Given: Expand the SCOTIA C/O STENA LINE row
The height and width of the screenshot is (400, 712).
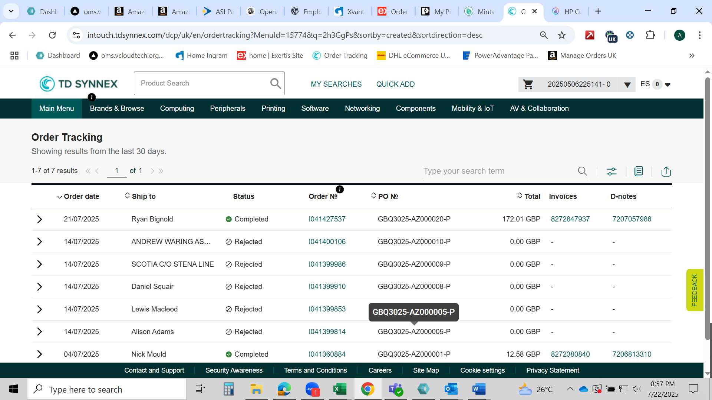Looking at the screenshot, I should pyautogui.click(x=40, y=264).
